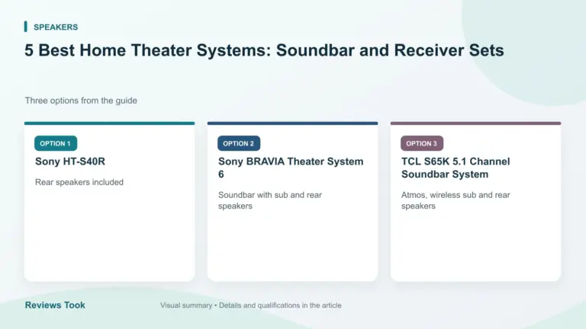Select the OPTION 3 badge

click(422, 143)
